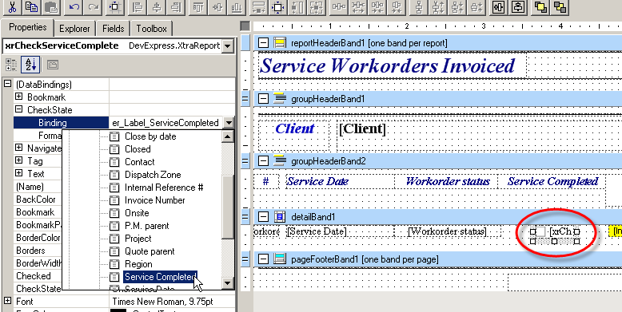The height and width of the screenshot is (312, 622).
Task: Open the Toolbox tab
Action: point(152,29)
